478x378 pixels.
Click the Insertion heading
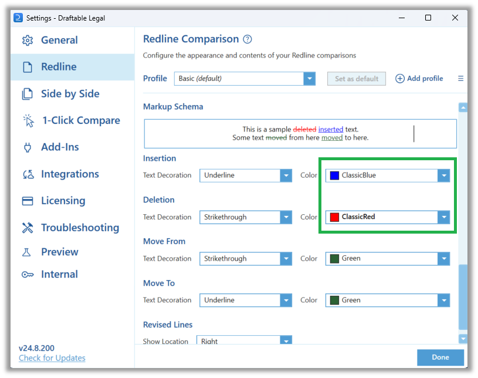click(160, 158)
